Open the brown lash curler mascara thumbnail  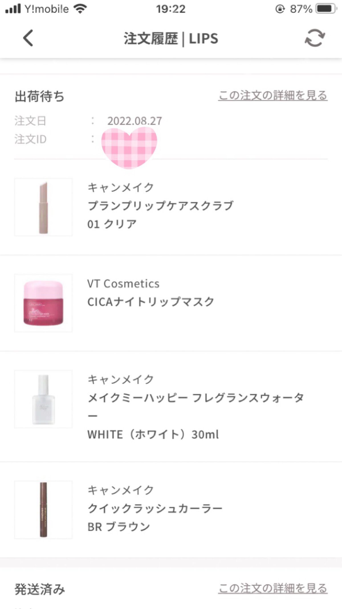43,510
